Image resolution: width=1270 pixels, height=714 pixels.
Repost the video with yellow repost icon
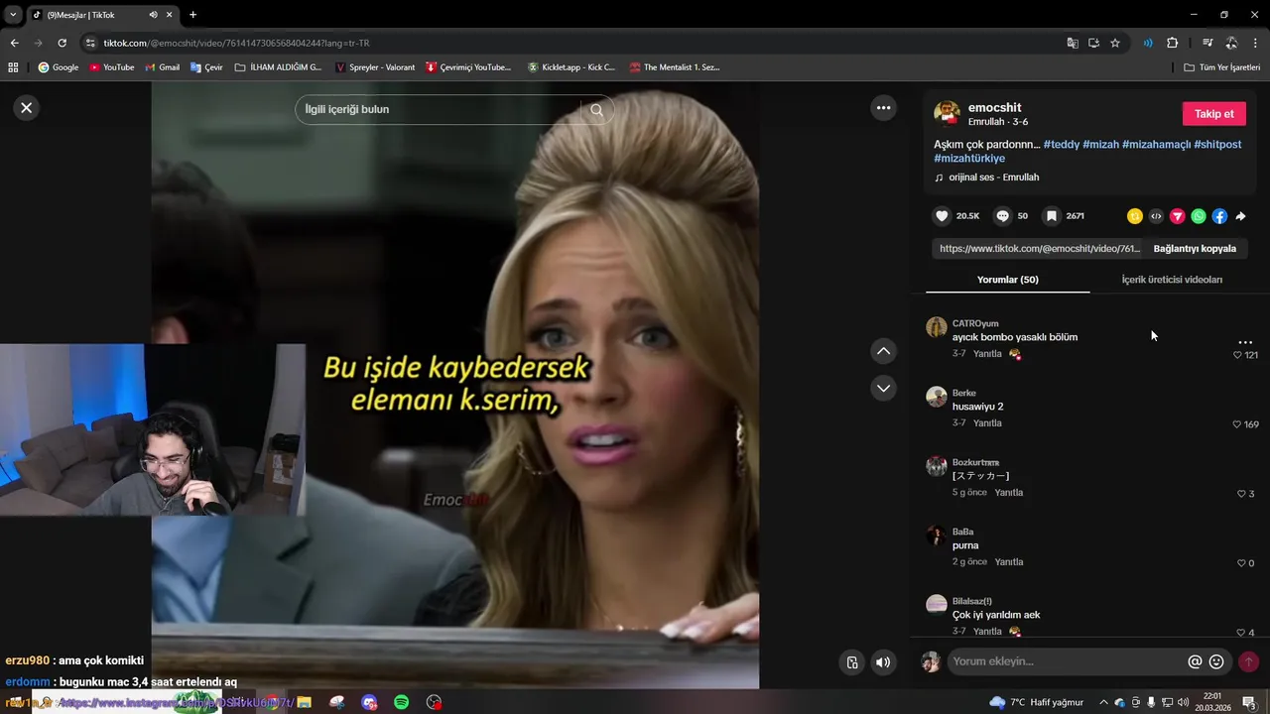[1135, 216]
